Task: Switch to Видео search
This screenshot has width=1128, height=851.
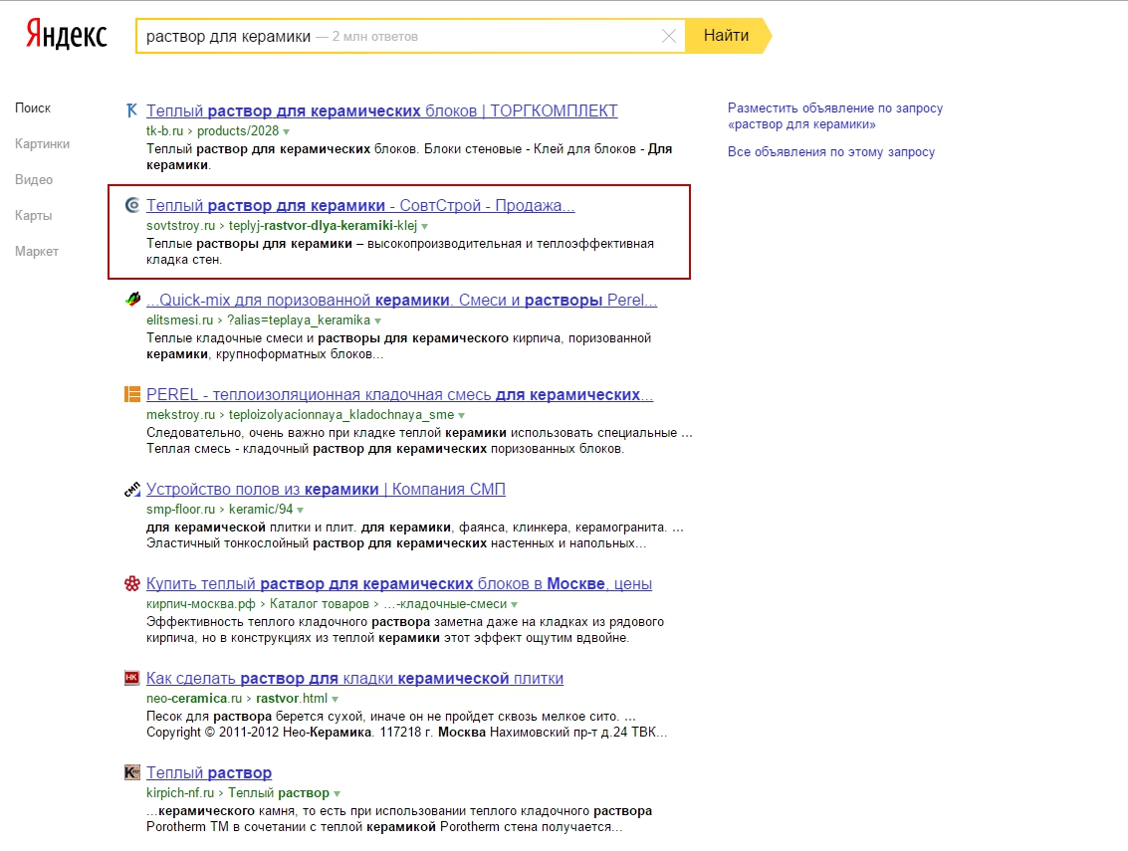Action: coord(34,180)
